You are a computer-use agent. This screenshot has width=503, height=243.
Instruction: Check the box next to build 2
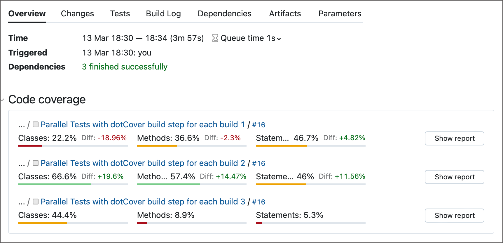click(35, 163)
